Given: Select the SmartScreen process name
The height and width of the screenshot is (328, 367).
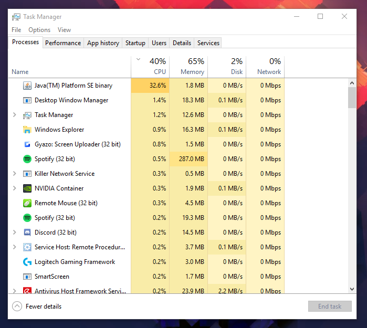Looking at the screenshot, I should point(52,277).
